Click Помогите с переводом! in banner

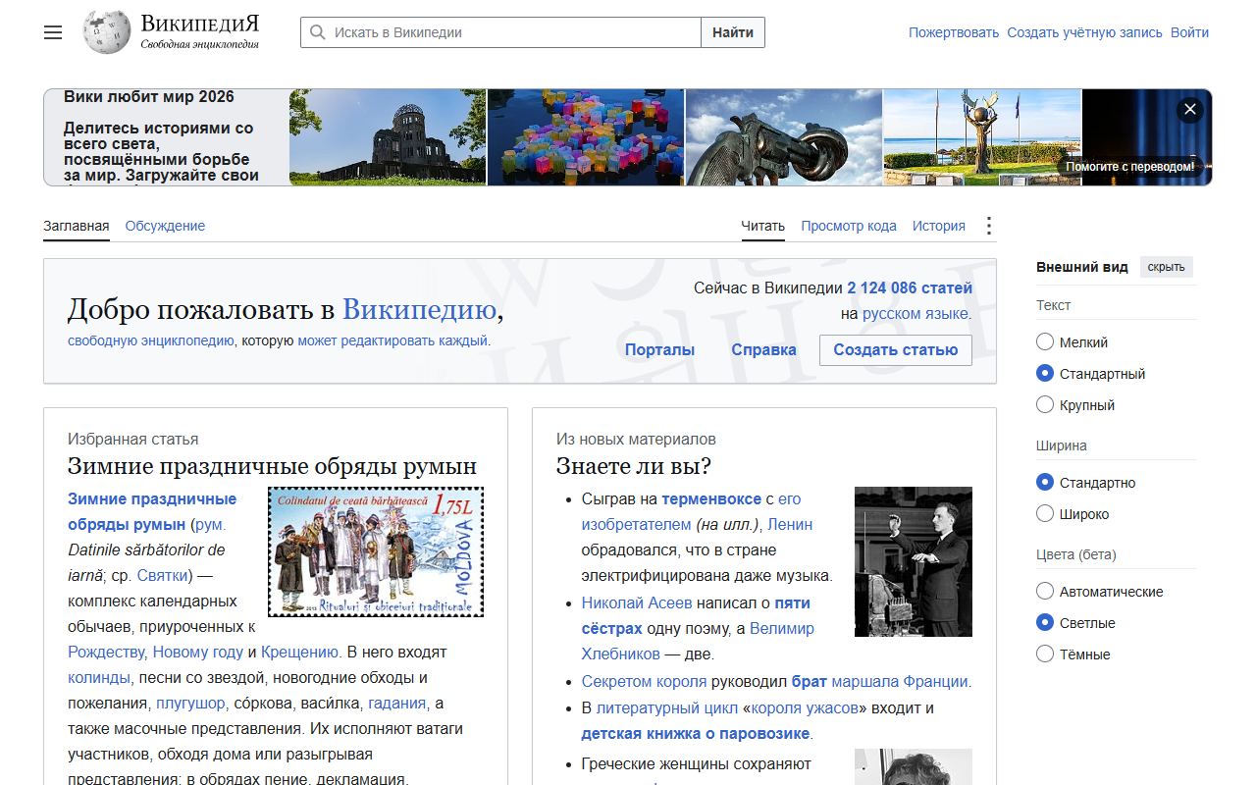pyautogui.click(x=1130, y=167)
